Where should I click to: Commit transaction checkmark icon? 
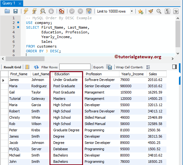click(x=72, y=11)
